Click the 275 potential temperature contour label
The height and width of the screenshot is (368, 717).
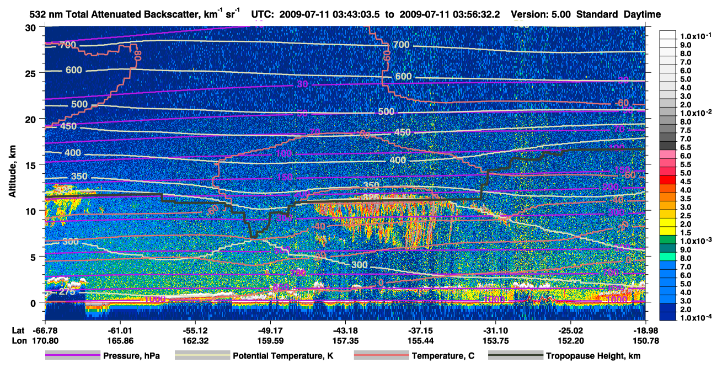click(x=67, y=292)
